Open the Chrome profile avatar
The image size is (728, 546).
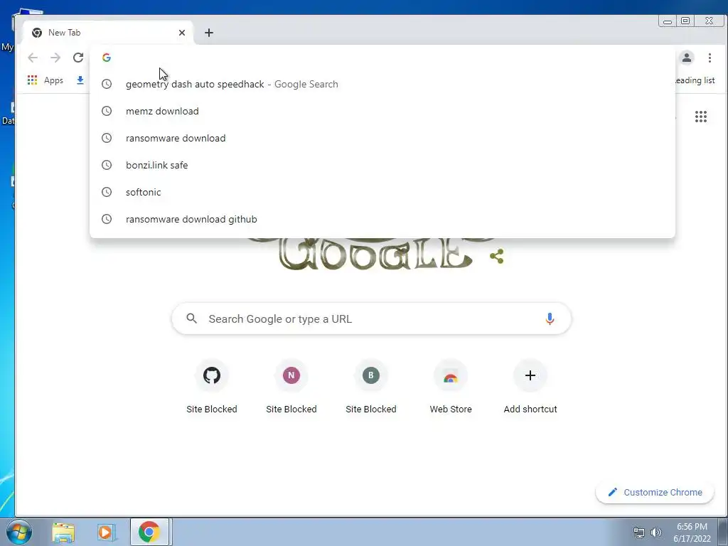[687, 58]
